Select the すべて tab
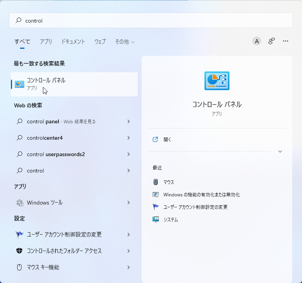302x283 pixels. (22, 42)
